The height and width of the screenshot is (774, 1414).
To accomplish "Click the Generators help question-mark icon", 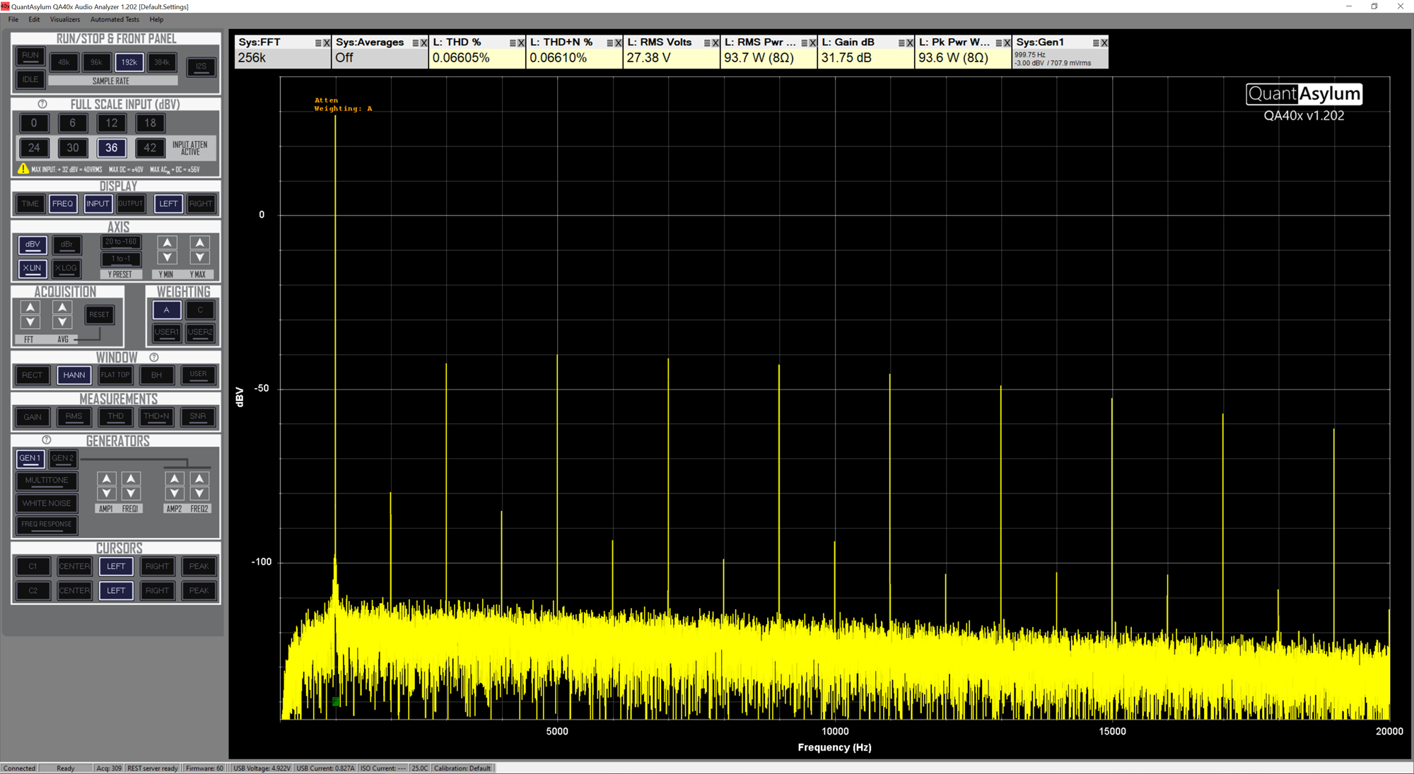I will [47, 440].
